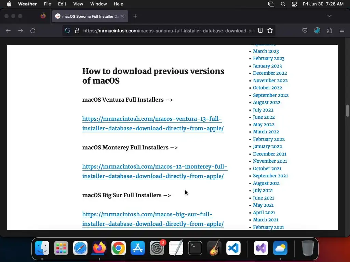The width and height of the screenshot is (350, 262).
Task: Open the Help menu
Action: pyautogui.click(x=119, y=4)
